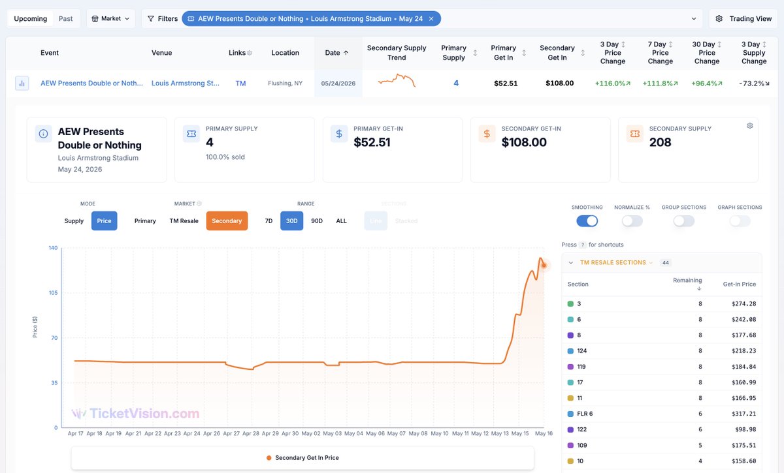784x473 pixels.
Task: Open the Market dropdown
Action: click(x=110, y=19)
